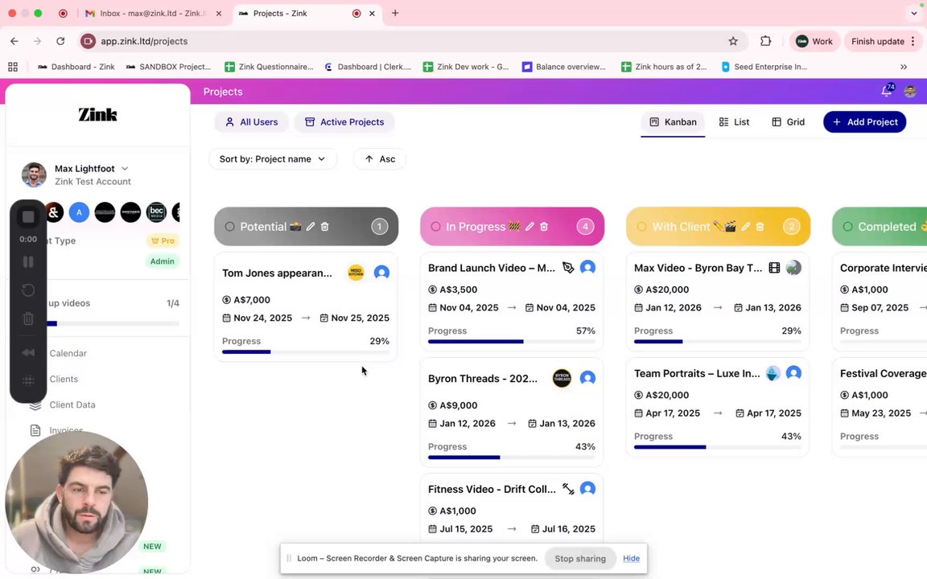Switch to Grid view tab
The width and height of the screenshot is (927, 579).
(x=788, y=122)
